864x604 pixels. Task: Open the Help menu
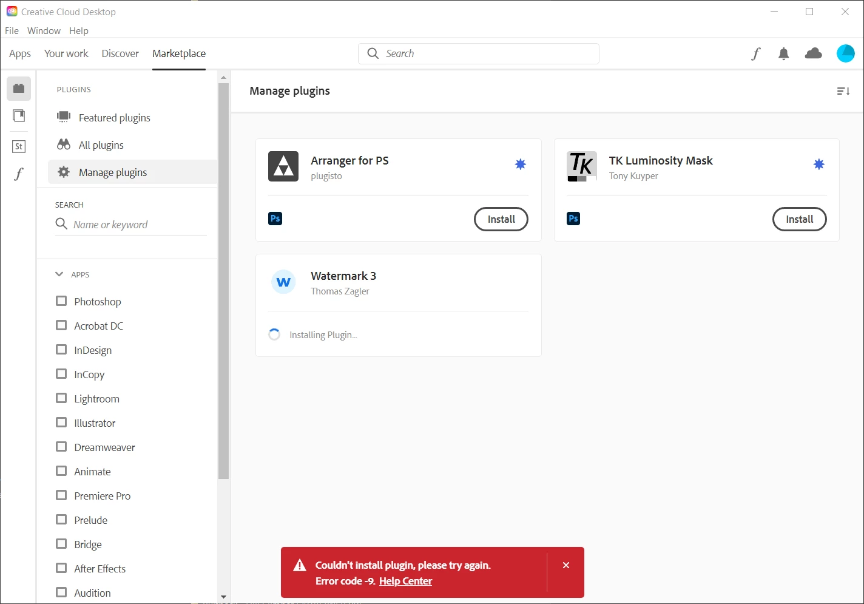(x=79, y=31)
